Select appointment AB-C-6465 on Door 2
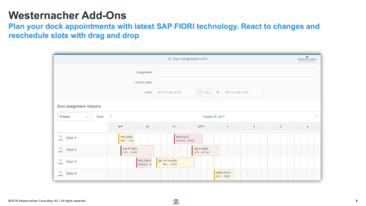366x206 pixels. click(205, 150)
